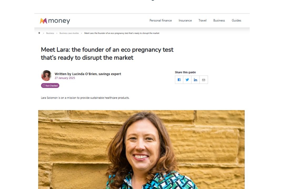Share this guide on Twitter
Screen dimensions: 284x189
coord(187,80)
